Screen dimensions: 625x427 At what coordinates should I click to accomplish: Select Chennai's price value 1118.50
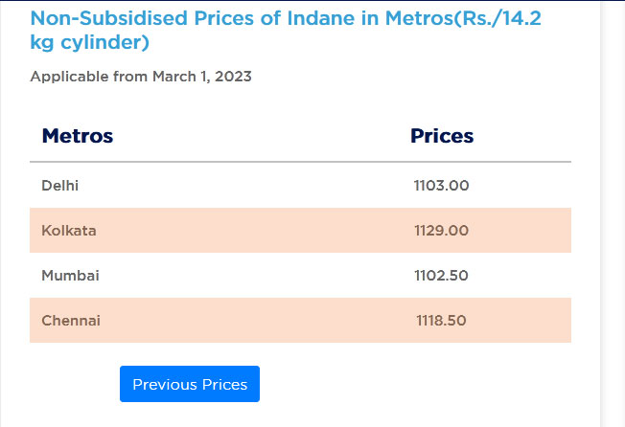[441, 321]
